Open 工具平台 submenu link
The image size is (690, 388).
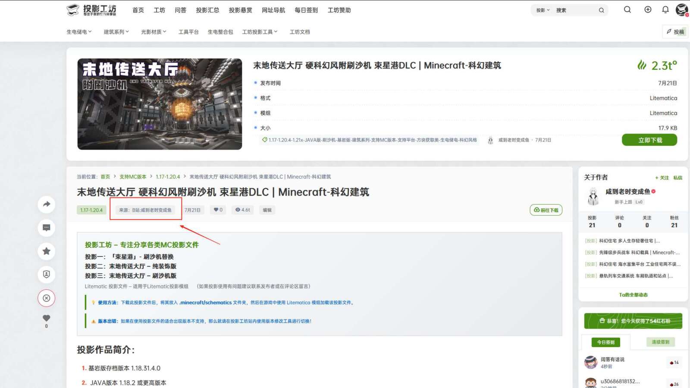click(188, 32)
